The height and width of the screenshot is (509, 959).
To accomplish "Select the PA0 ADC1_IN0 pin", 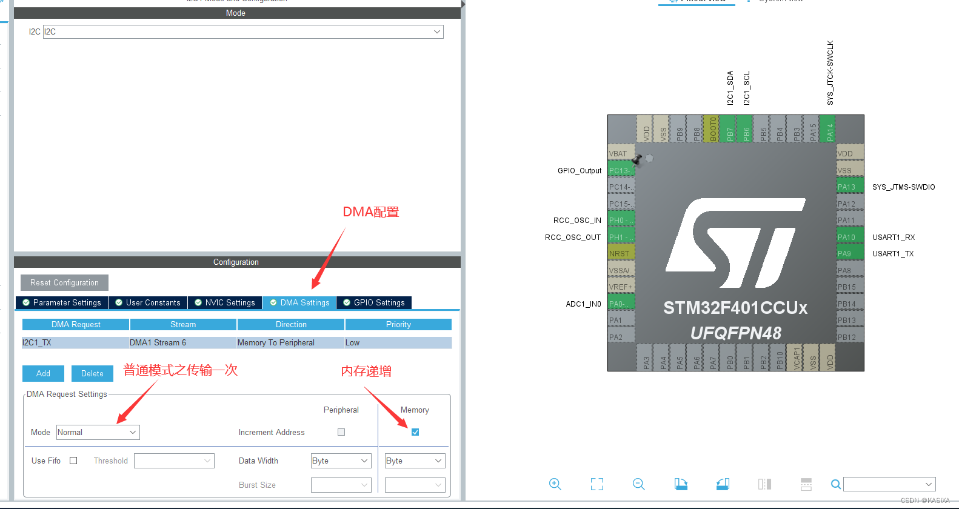I will [621, 304].
